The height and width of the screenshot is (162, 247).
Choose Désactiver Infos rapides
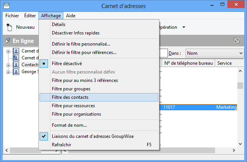click(x=99, y=33)
